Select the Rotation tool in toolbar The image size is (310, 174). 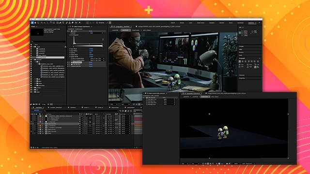pyautogui.click(x=51, y=23)
